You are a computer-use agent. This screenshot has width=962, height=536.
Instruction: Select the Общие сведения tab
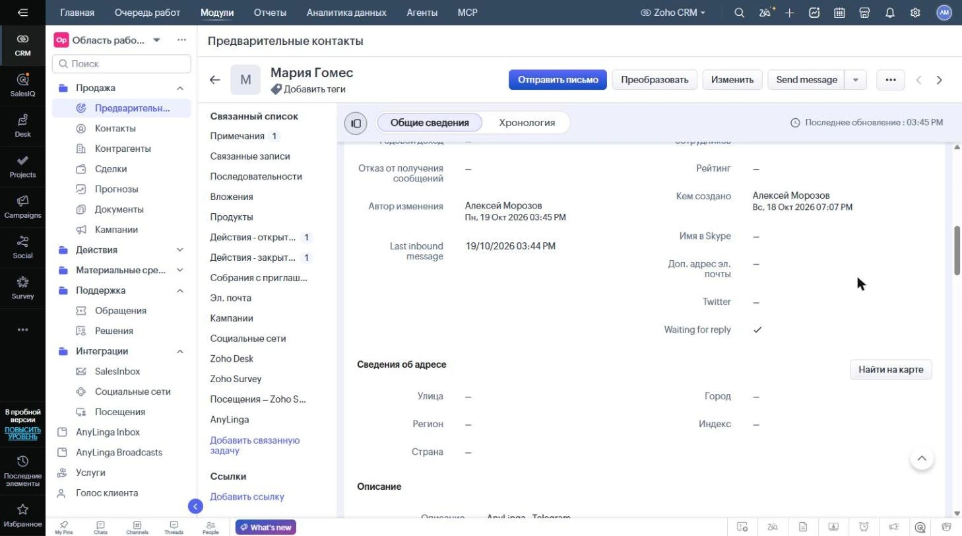coord(430,123)
